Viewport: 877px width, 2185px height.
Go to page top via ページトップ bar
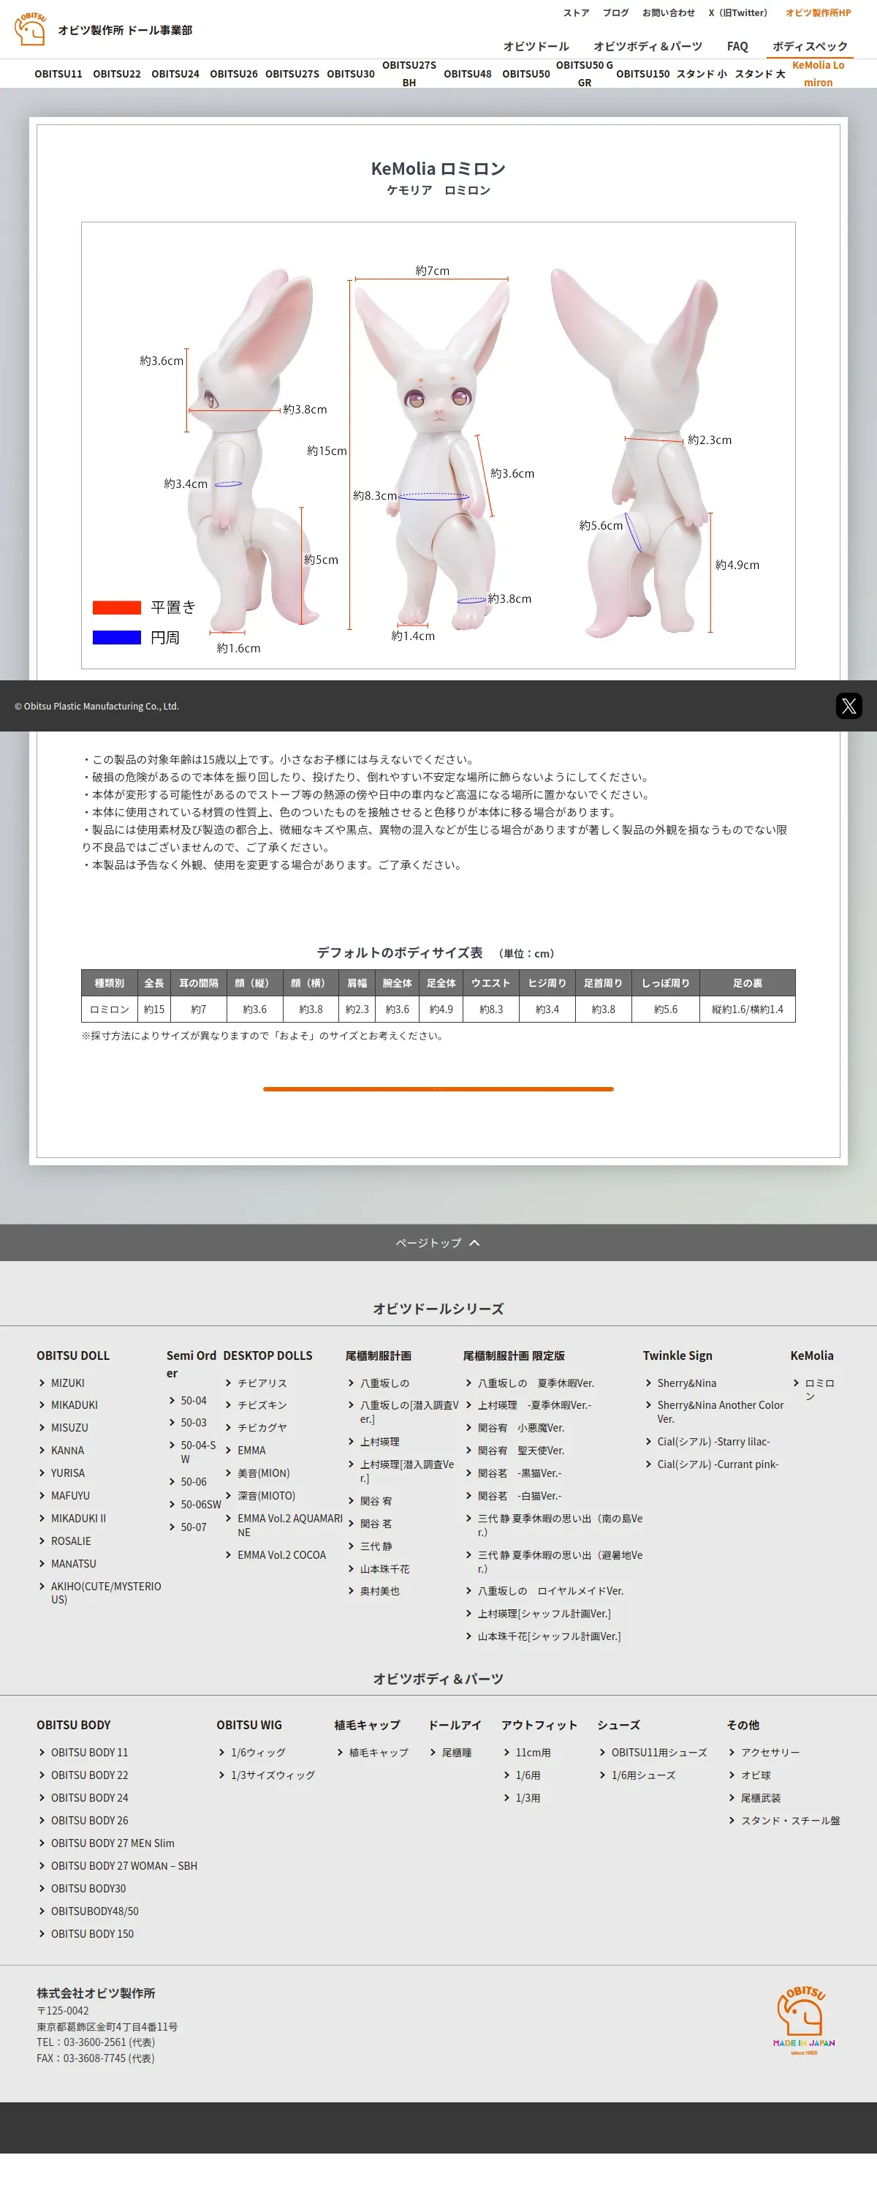point(438,1242)
